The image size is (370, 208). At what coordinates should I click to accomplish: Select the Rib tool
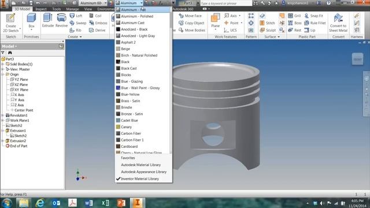click(x=76, y=30)
